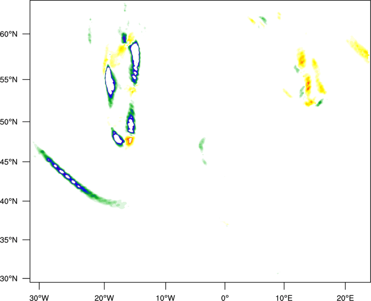Image resolution: width=371 pixels, height=301 pixels.
Task: Click the 20°W longitude label
Action: click(104, 298)
